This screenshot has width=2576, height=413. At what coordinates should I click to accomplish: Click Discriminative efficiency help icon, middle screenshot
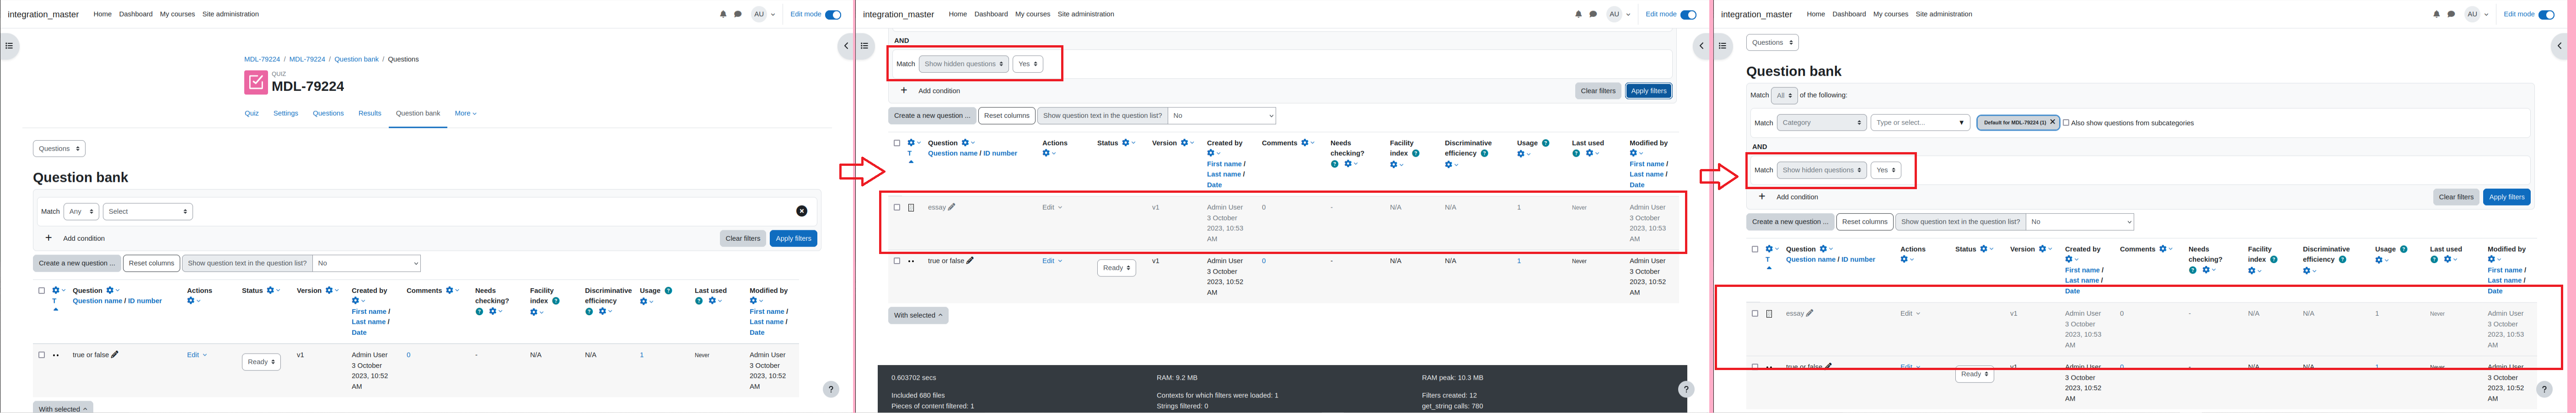click(1484, 153)
